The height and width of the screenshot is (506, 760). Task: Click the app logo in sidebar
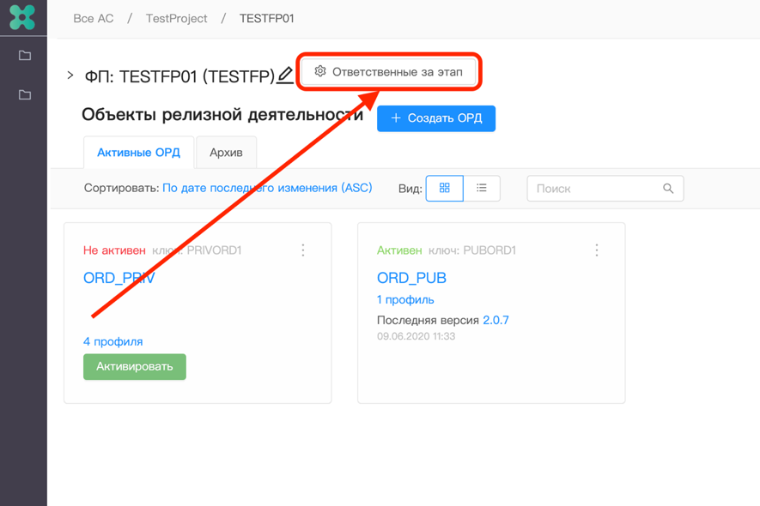tap(22, 17)
